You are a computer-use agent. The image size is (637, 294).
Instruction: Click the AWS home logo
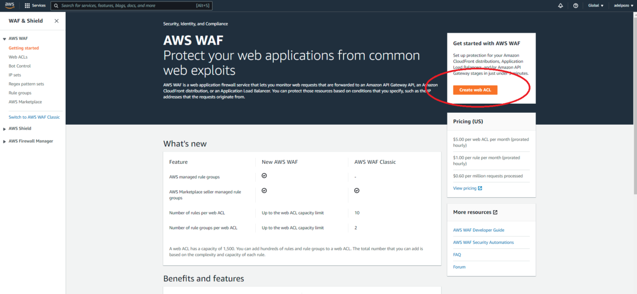(x=9, y=5)
